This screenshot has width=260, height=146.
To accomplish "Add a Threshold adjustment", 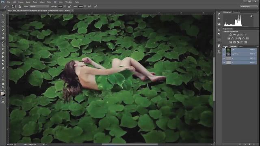I will [238, 42].
